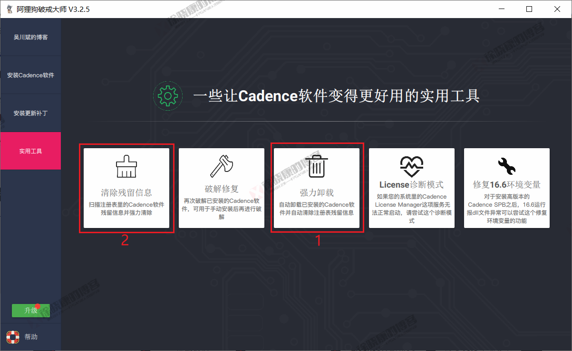
Task: Click the lifebuoy help icon
Action: (13, 337)
